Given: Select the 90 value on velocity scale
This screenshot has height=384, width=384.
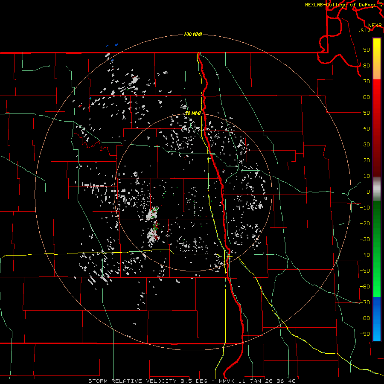Looking at the screenshot, I should click(x=367, y=50).
